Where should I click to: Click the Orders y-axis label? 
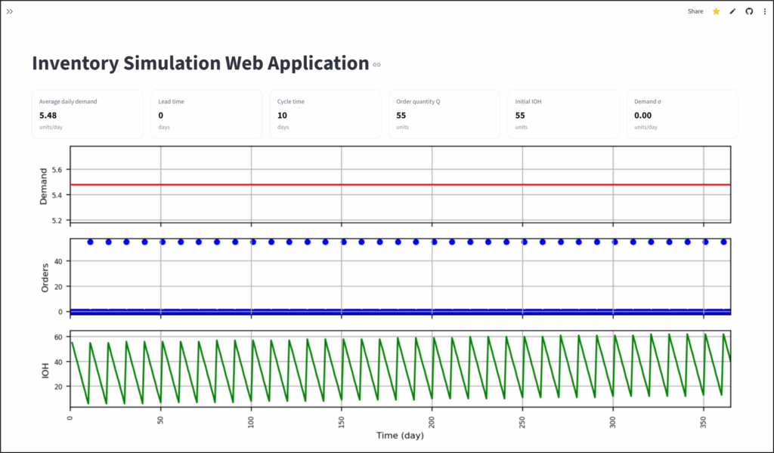44,276
